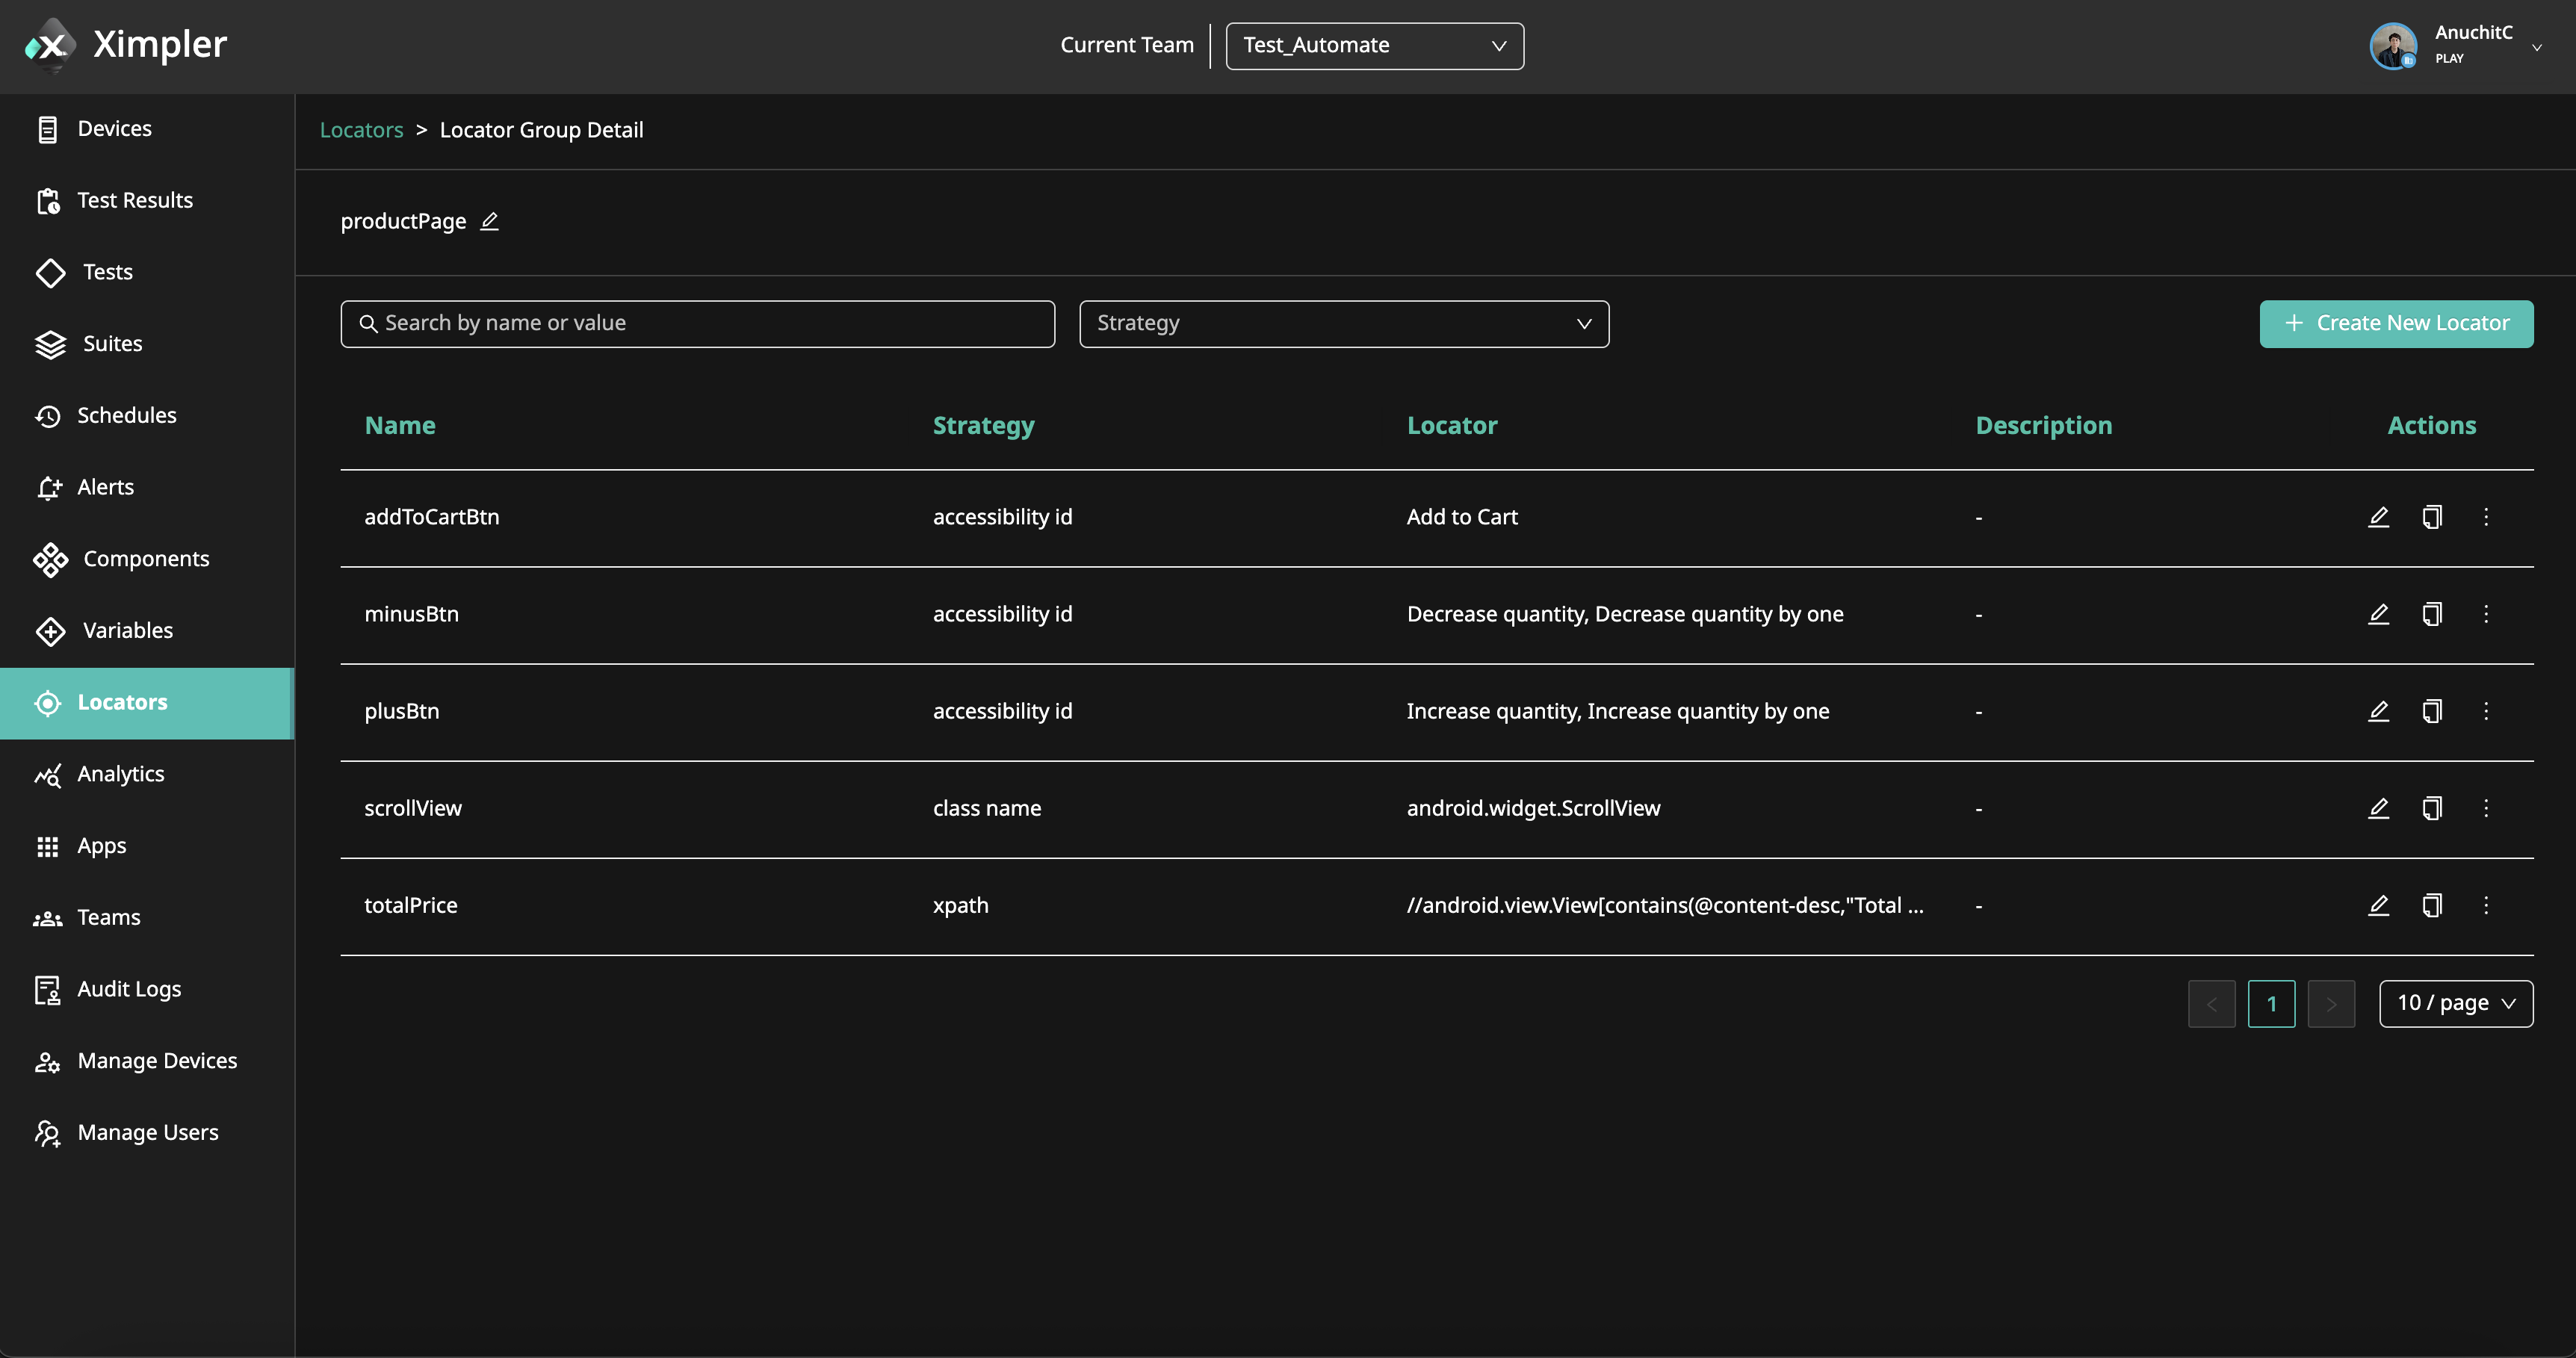This screenshot has height=1358, width=2576.
Task: Open more actions for plusBtn row
Action: 2487,711
